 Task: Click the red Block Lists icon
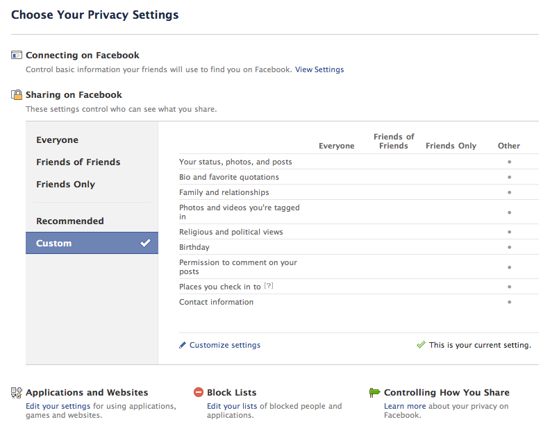coord(199,393)
